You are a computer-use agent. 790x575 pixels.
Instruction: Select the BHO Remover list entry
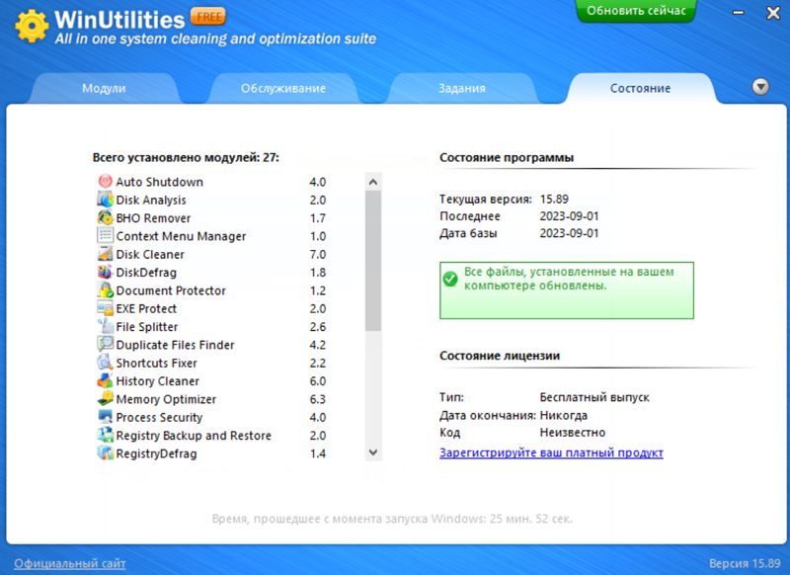click(x=211, y=217)
